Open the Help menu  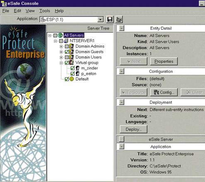coord(59,11)
